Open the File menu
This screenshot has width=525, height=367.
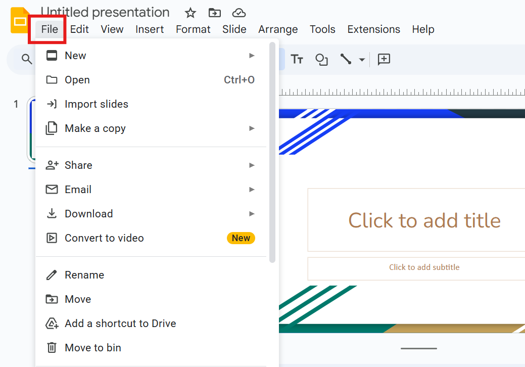(x=50, y=29)
